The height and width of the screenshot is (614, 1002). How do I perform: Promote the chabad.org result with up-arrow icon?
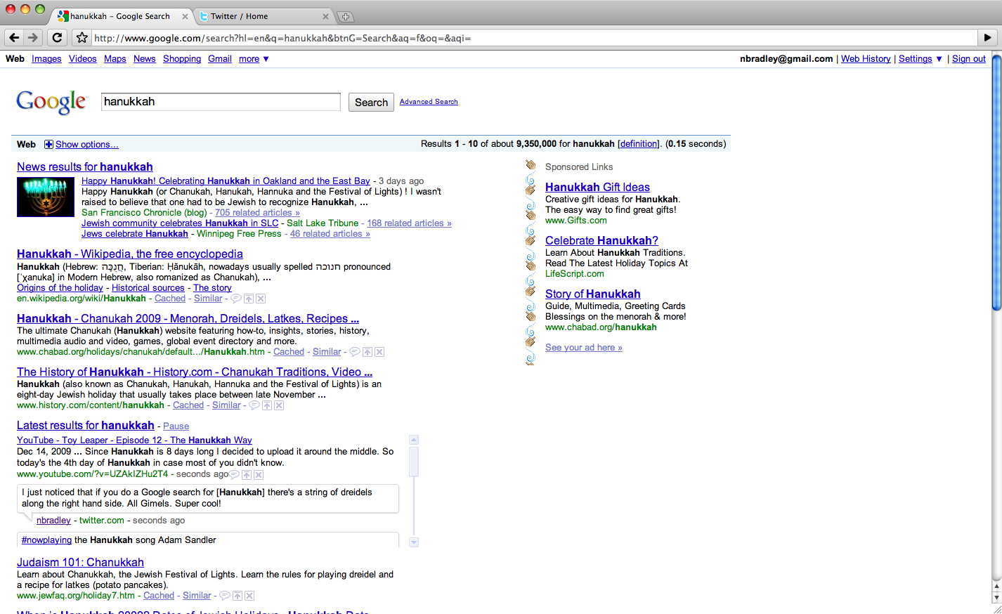[367, 352]
